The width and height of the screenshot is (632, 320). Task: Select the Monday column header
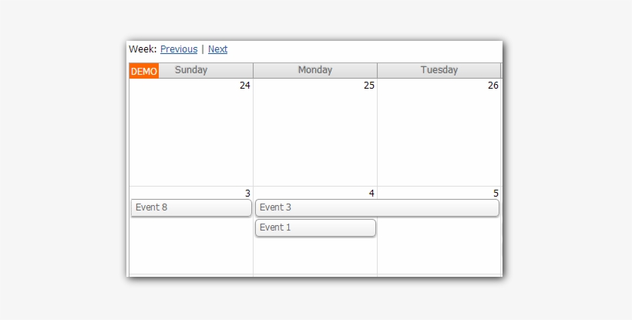point(315,70)
